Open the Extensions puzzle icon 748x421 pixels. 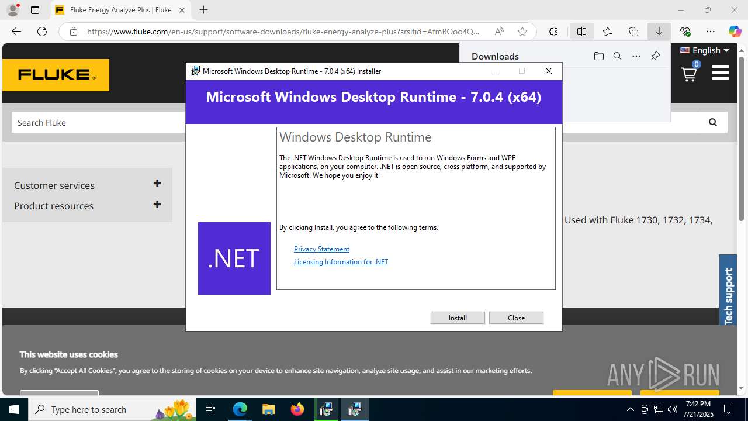(553, 32)
